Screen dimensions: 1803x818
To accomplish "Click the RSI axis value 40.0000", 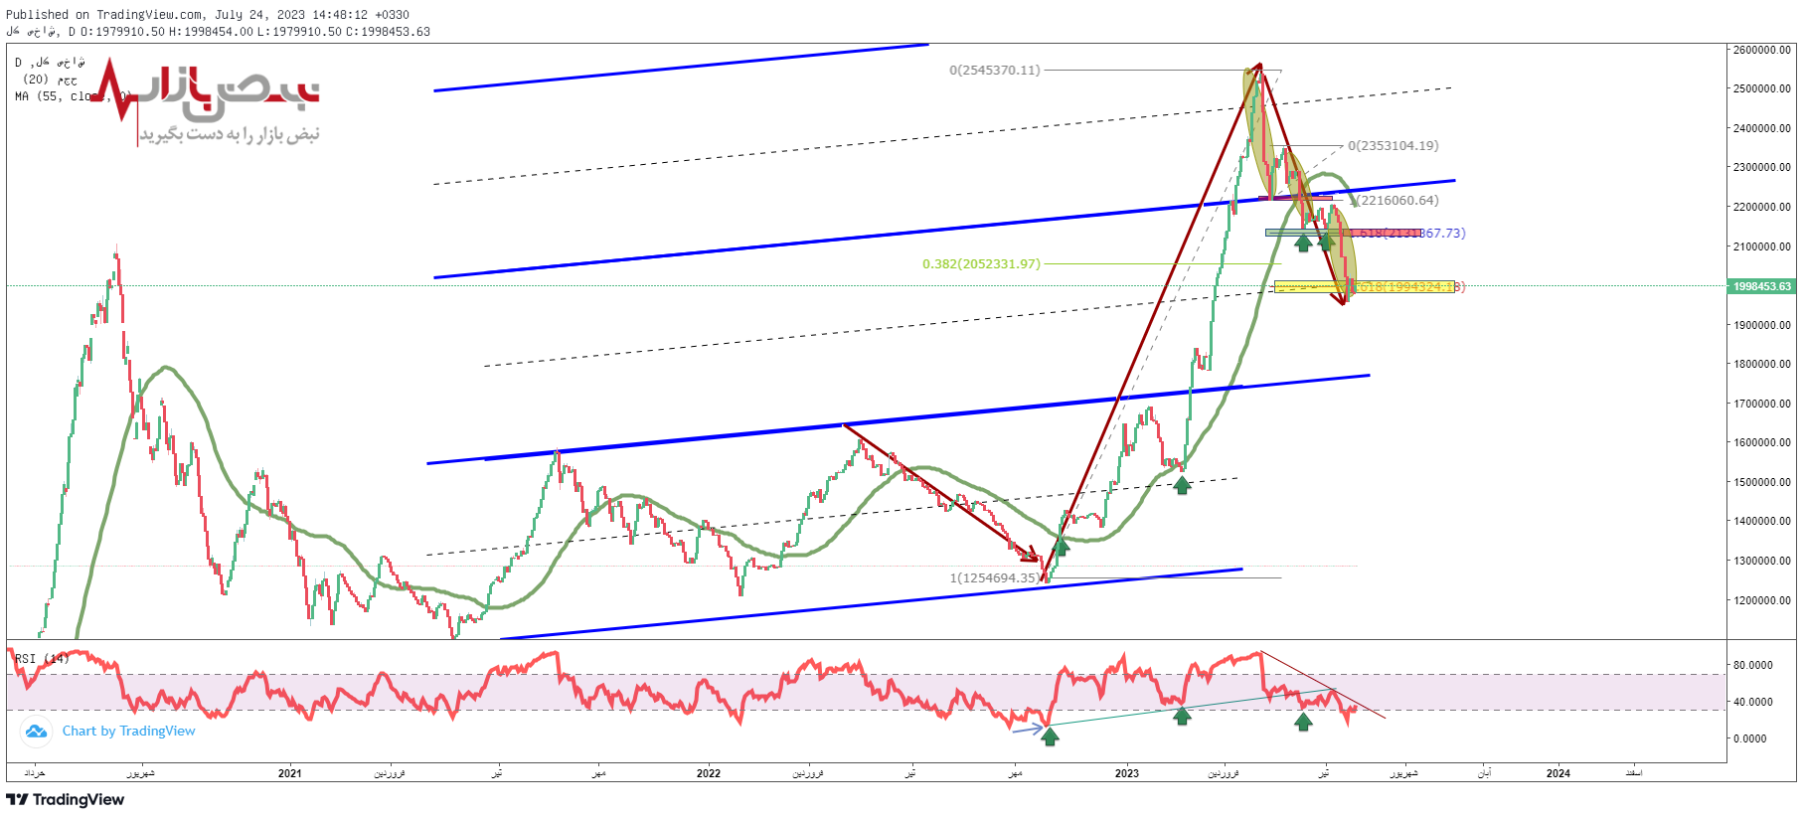I will (x=1753, y=702).
